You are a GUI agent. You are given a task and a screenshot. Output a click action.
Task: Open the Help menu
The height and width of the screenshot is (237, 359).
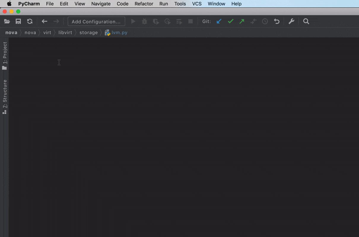click(236, 4)
